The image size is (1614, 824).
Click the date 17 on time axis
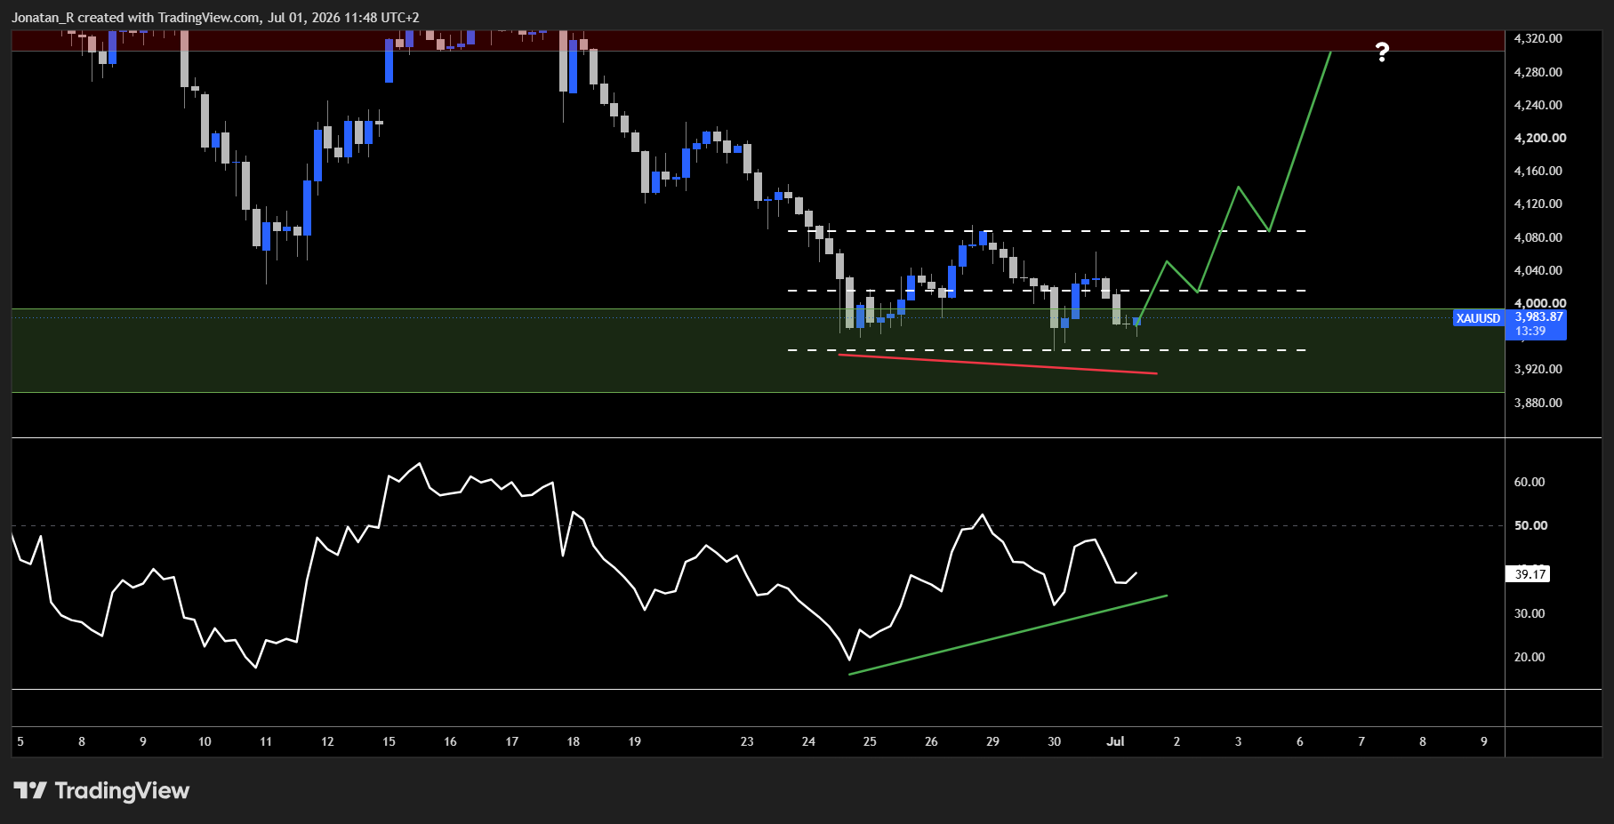pos(511,741)
